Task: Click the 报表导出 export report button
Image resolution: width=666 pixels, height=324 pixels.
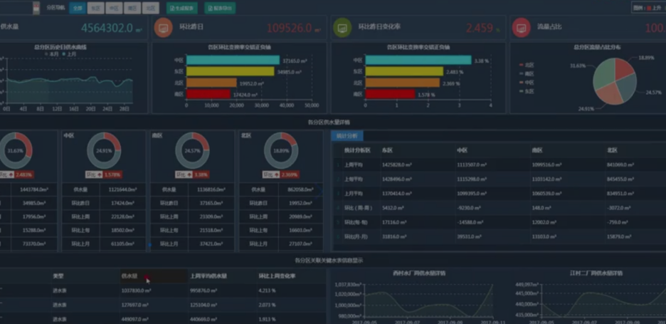Action: pos(219,8)
